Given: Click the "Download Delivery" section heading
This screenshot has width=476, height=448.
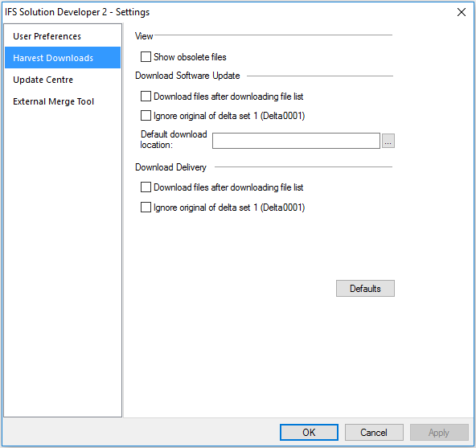Looking at the screenshot, I should (x=170, y=167).
